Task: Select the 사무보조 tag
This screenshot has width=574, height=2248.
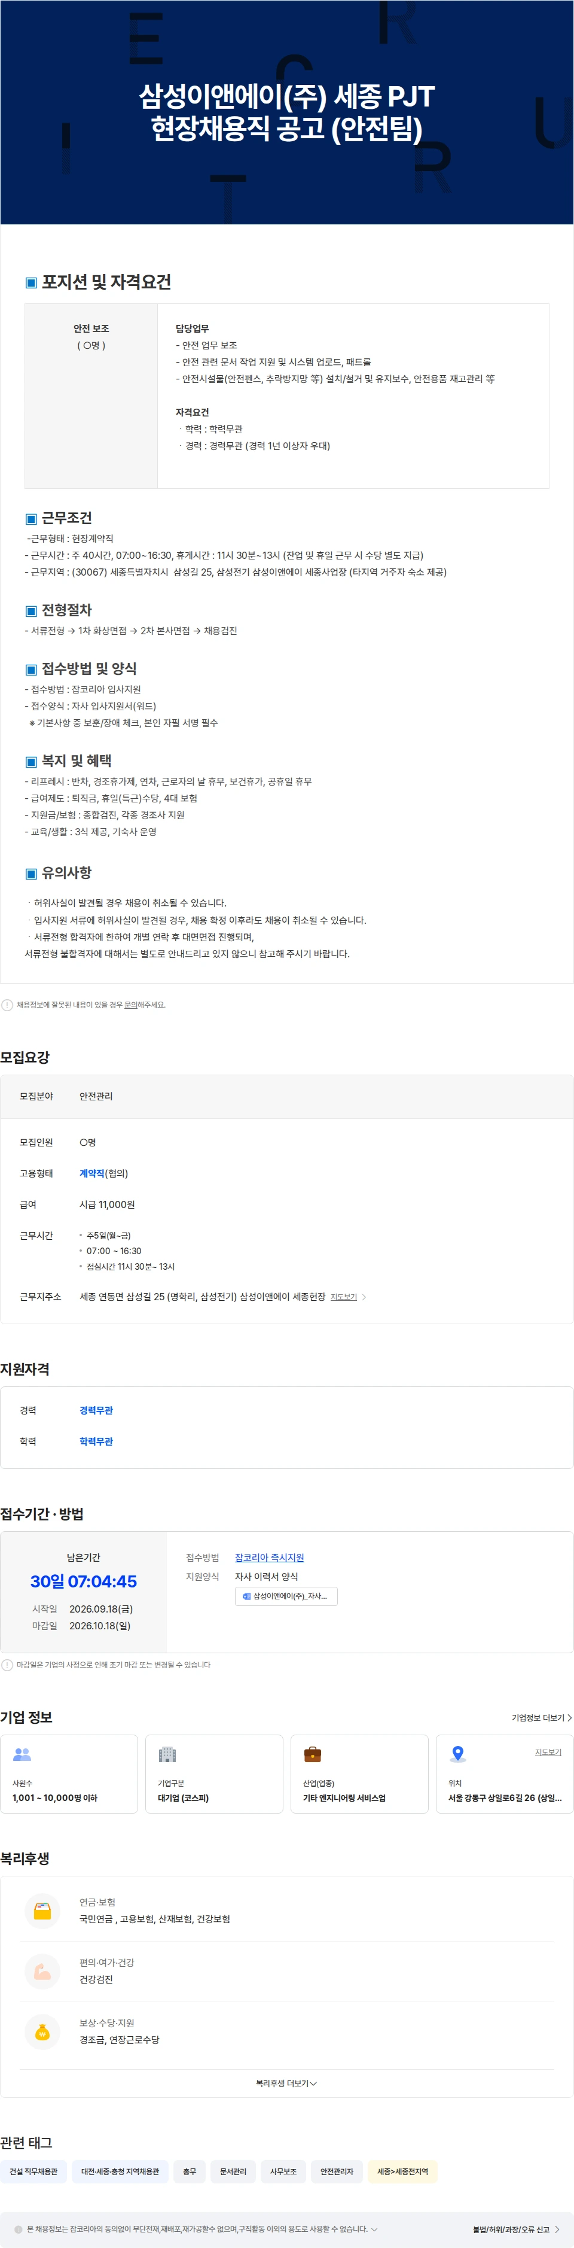Action: (283, 2171)
